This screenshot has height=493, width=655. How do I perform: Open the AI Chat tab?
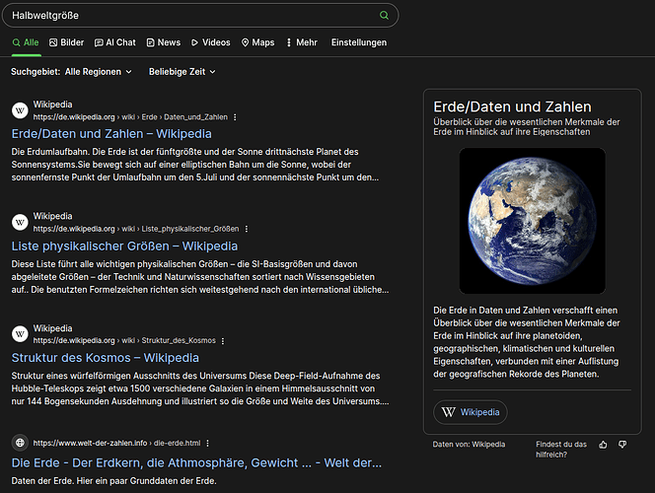tap(114, 42)
